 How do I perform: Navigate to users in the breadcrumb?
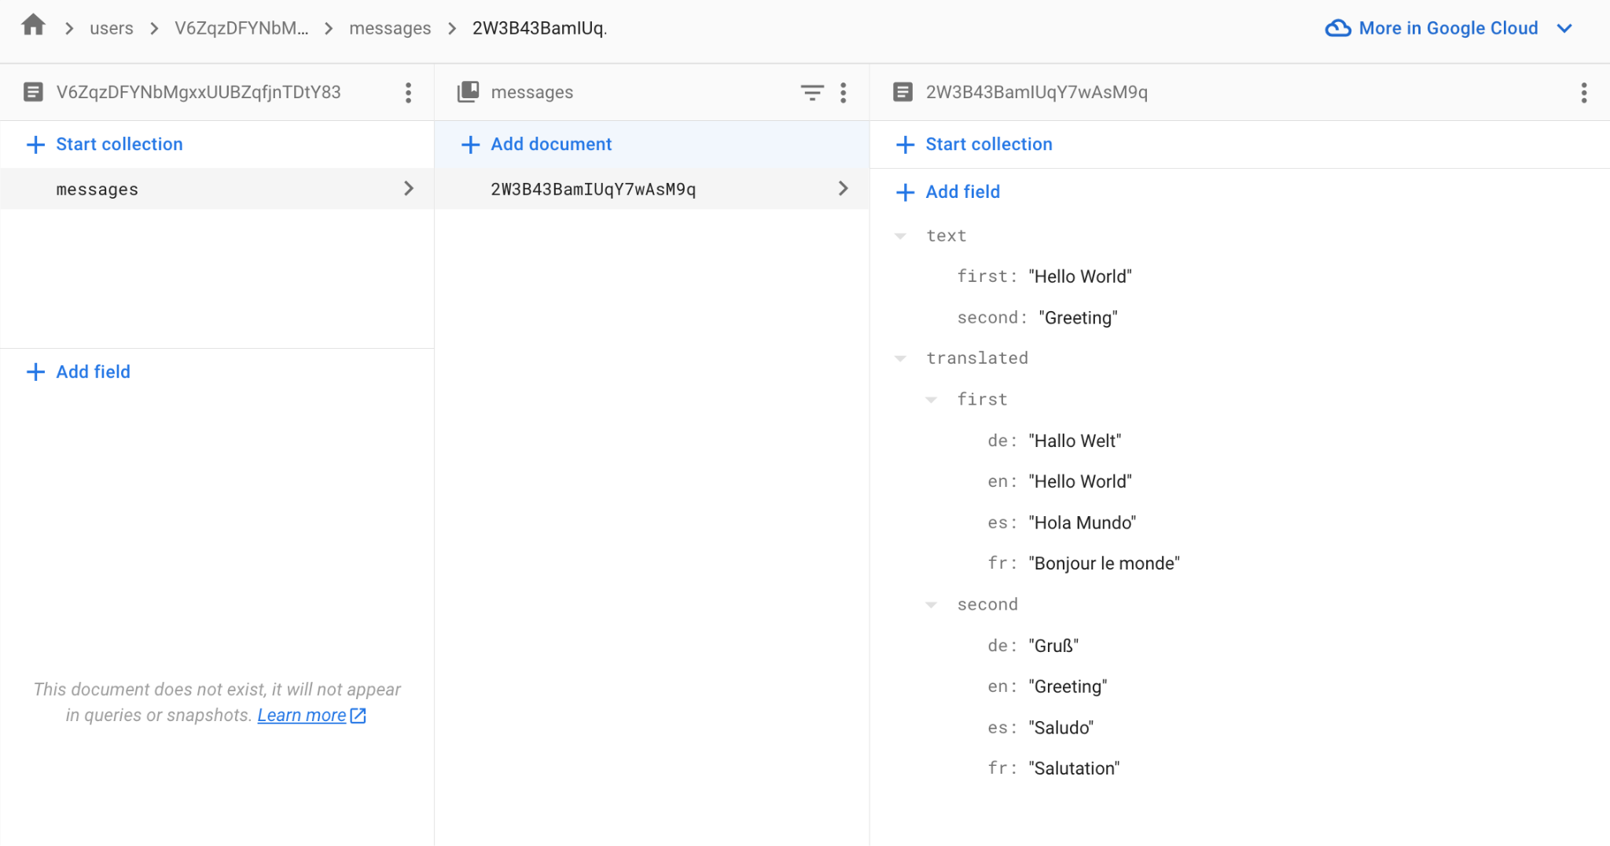[x=112, y=28]
